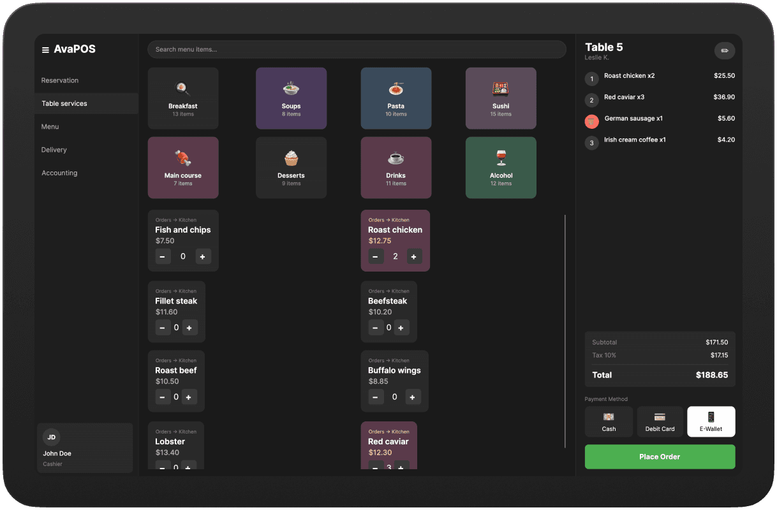Go to Reservation in sidebar

(60, 80)
